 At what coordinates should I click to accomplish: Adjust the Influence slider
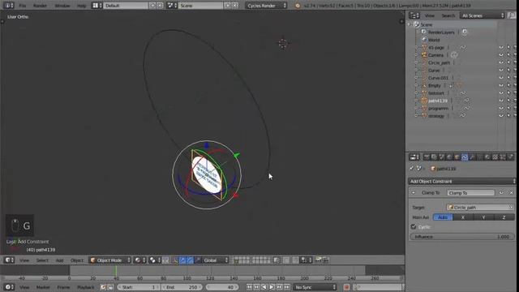coord(461,237)
